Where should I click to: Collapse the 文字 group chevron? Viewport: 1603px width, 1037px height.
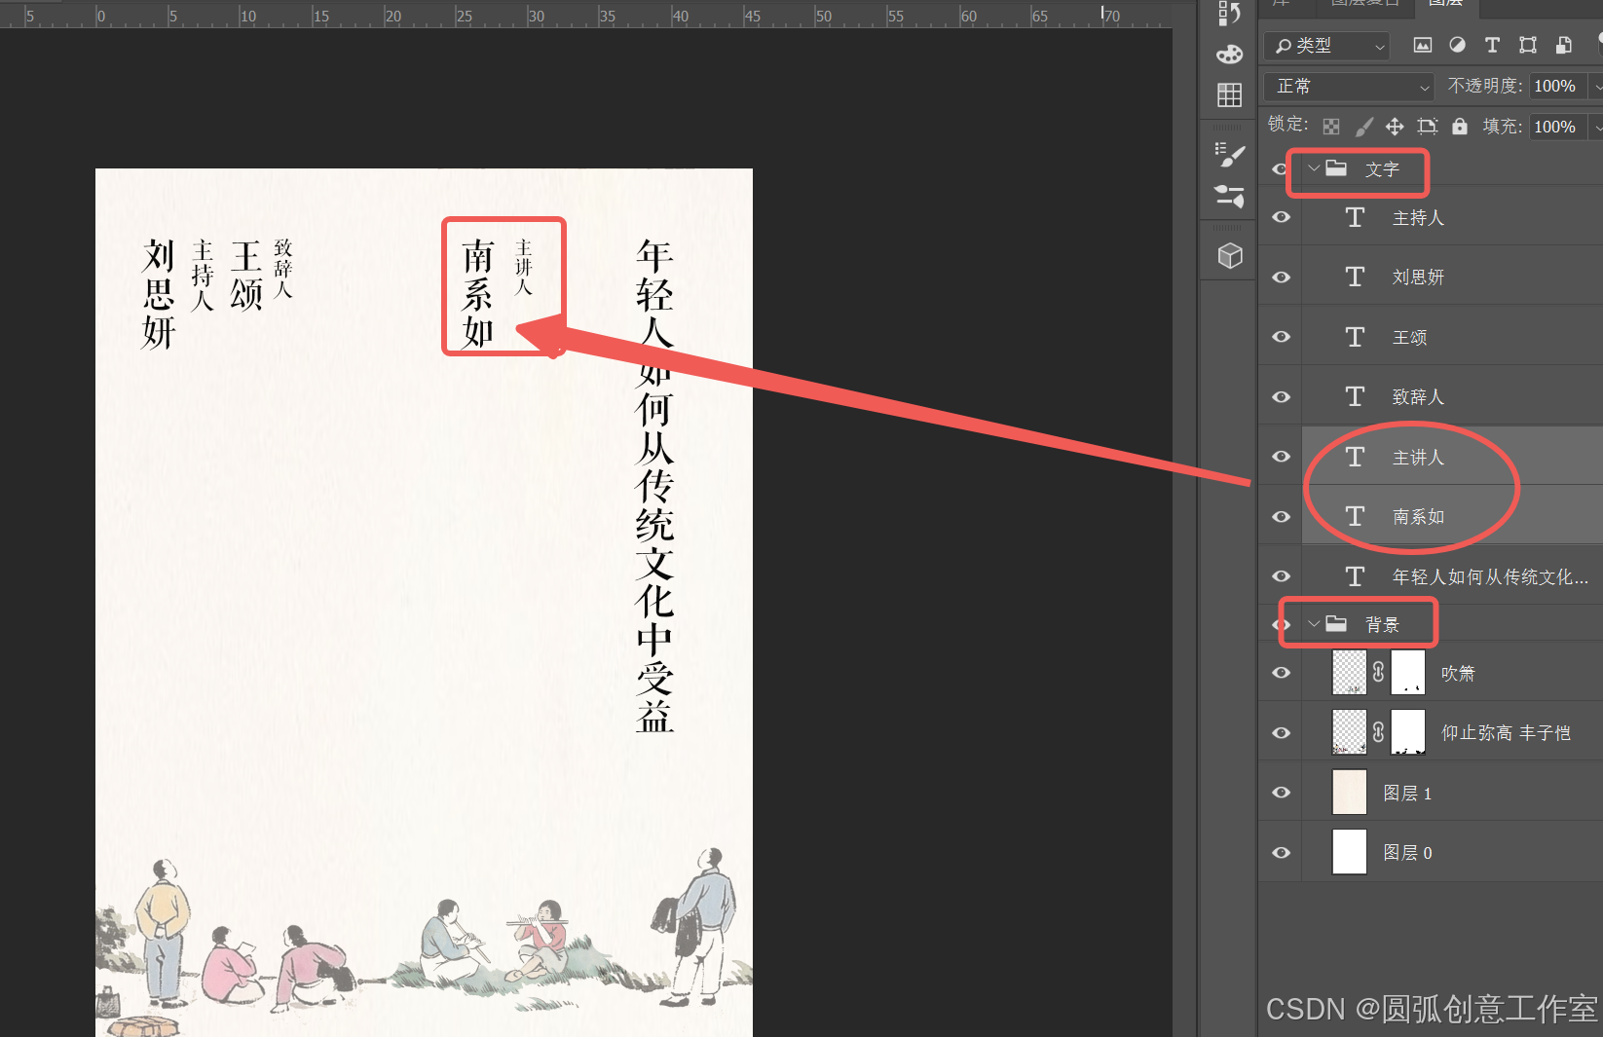[1314, 168]
